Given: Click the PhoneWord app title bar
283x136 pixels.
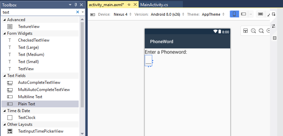Looking at the screenshot, I should 187,41.
